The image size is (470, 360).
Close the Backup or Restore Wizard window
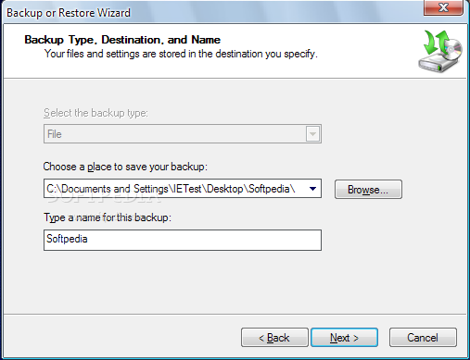443,6
